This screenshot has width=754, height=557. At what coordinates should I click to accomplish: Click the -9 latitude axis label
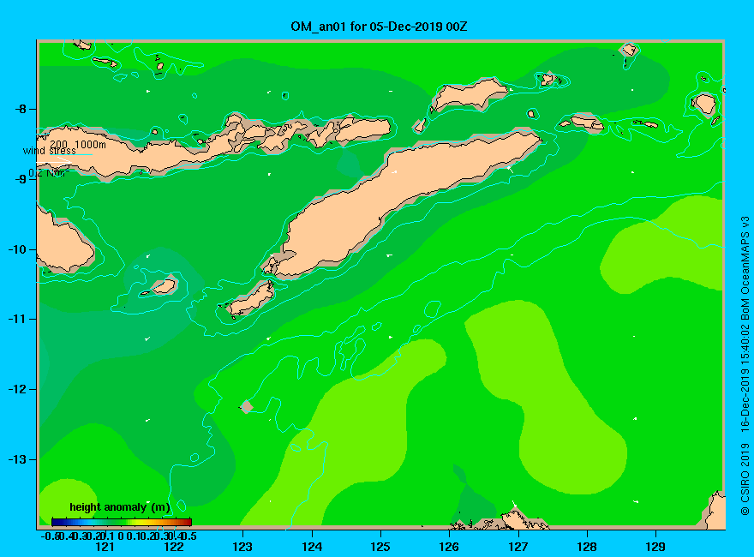21,179
